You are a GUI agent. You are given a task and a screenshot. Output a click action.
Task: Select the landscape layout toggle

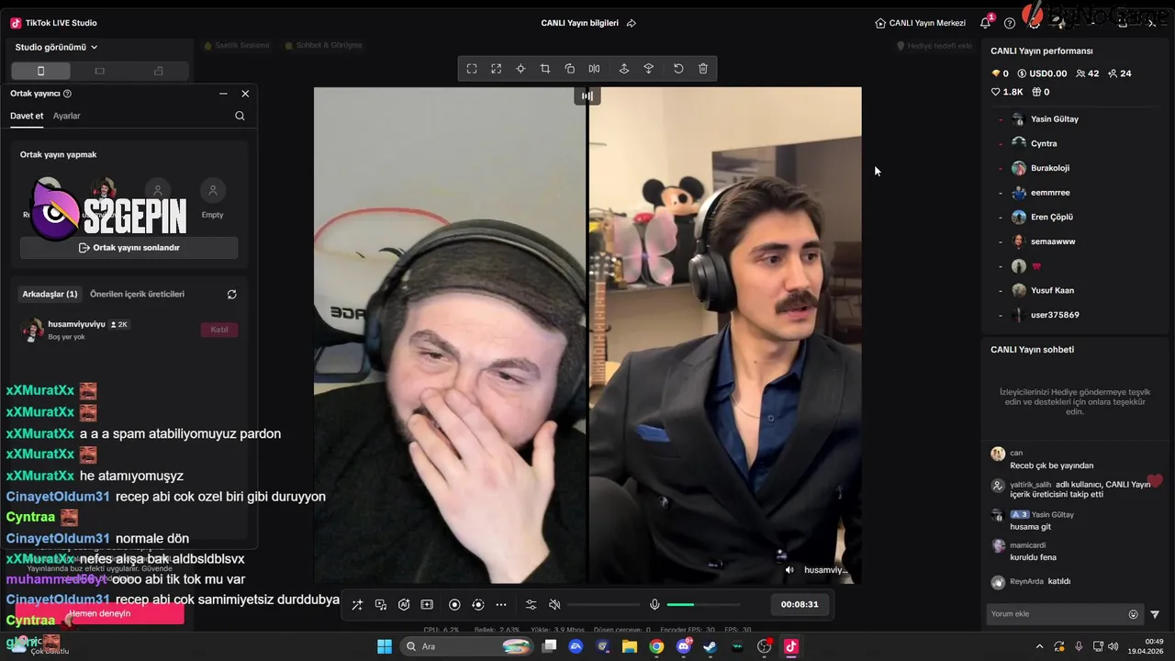coord(100,71)
